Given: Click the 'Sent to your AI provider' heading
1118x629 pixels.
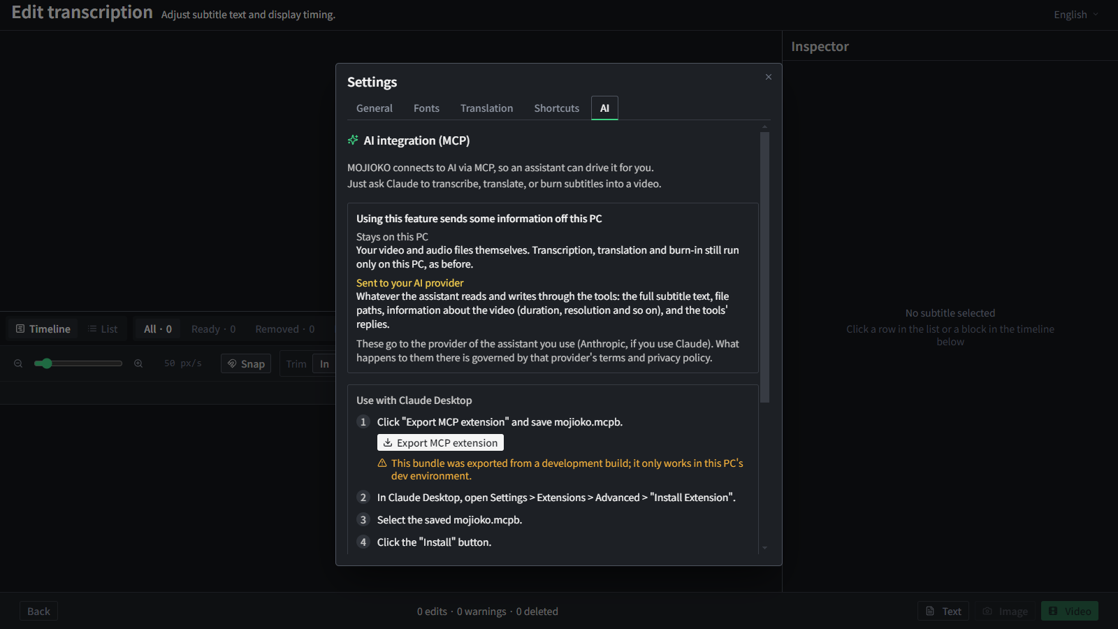Looking at the screenshot, I should coord(410,283).
